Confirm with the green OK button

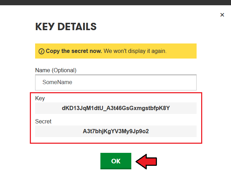(116, 161)
